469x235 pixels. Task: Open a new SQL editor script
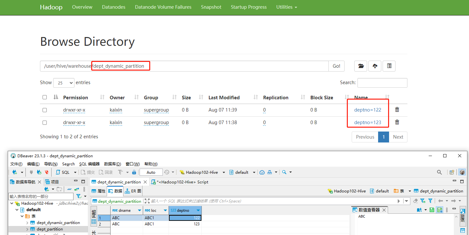(x=63, y=172)
